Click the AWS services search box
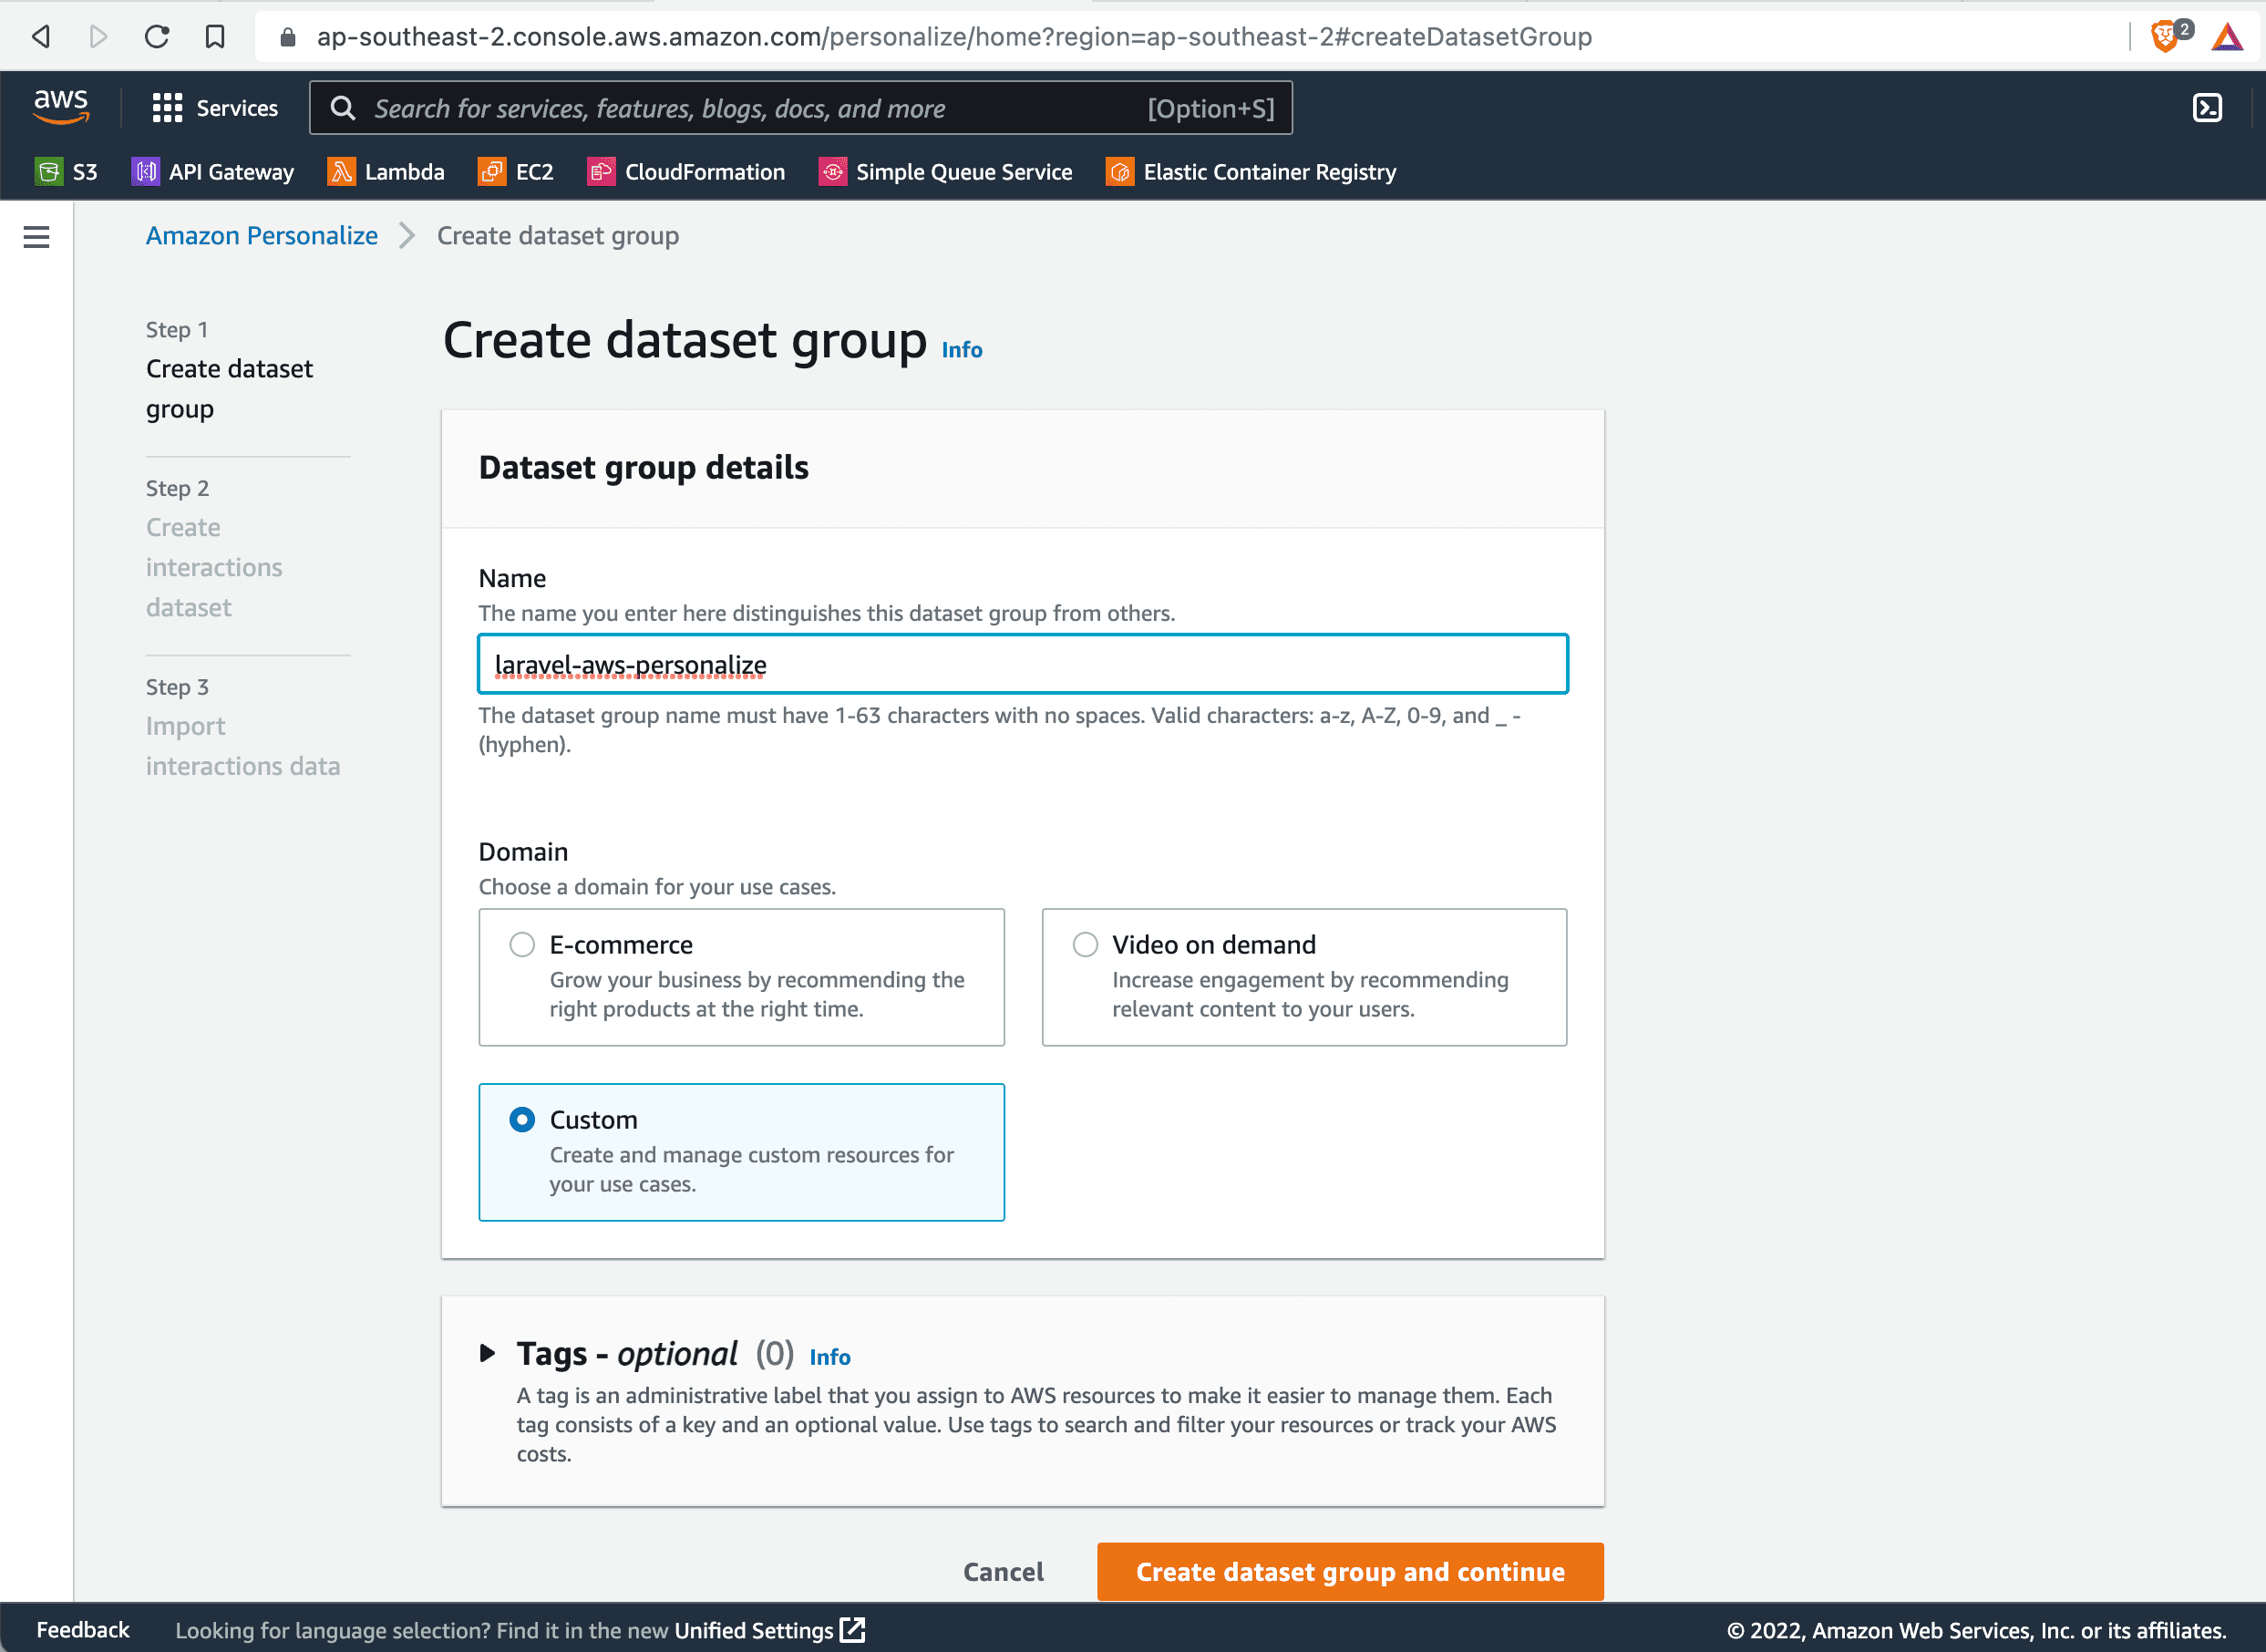Screen dimensions: 2266x1652 coord(800,108)
